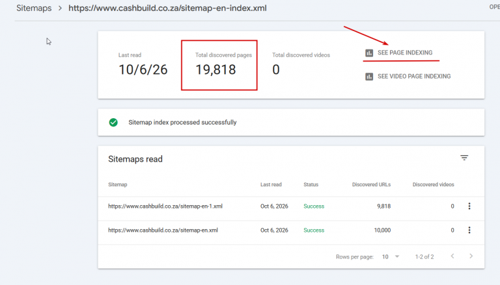
Task: Go to next page of sitemaps table
Action: point(471,256)
